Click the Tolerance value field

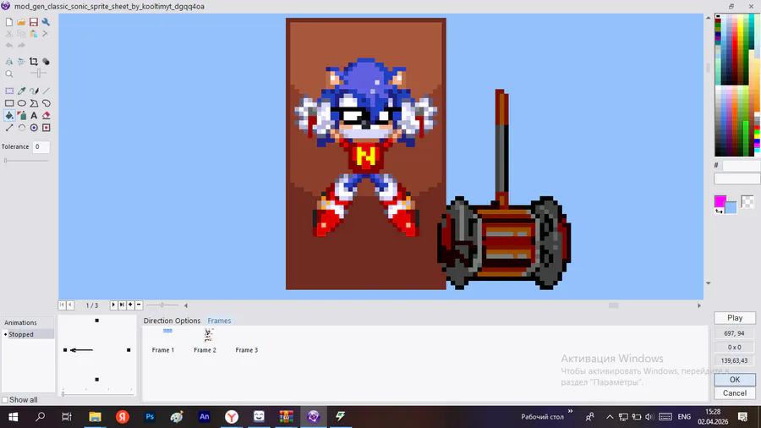pyautogui.click(x=41, y=146)
